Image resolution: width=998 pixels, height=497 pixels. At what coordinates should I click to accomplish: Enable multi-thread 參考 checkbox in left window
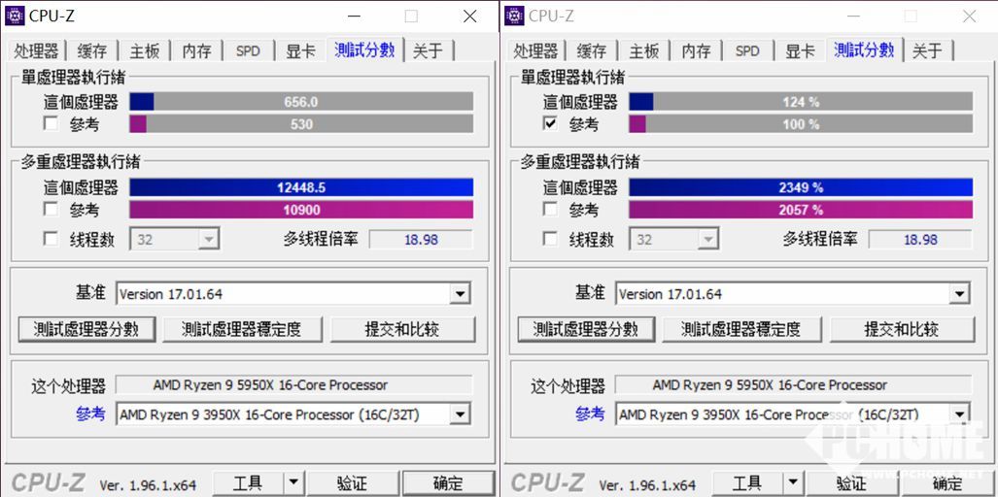click(51, 209)
